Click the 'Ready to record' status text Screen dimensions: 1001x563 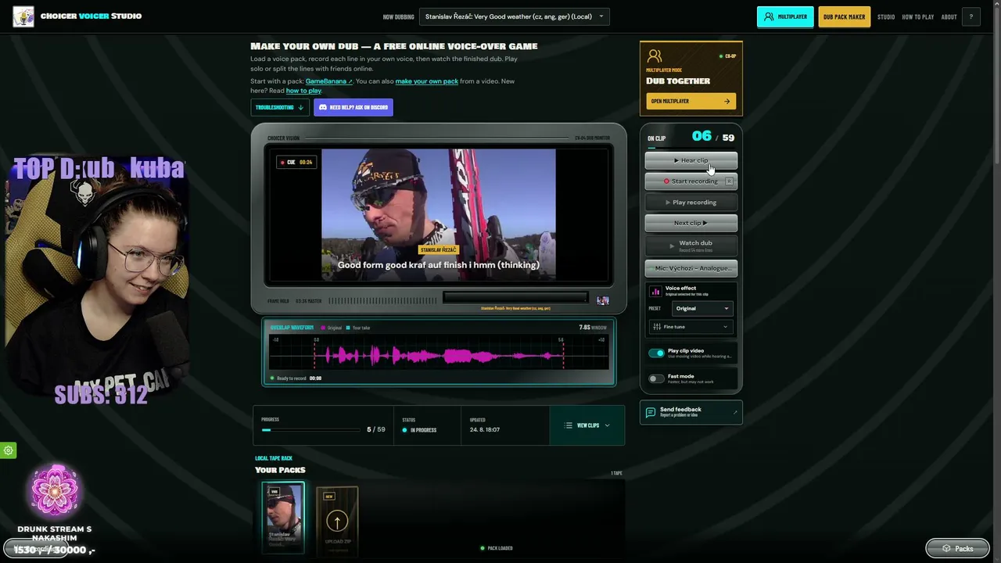(291, 378)
